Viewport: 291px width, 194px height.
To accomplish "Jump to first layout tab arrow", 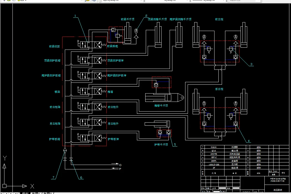I will (2, 193).
